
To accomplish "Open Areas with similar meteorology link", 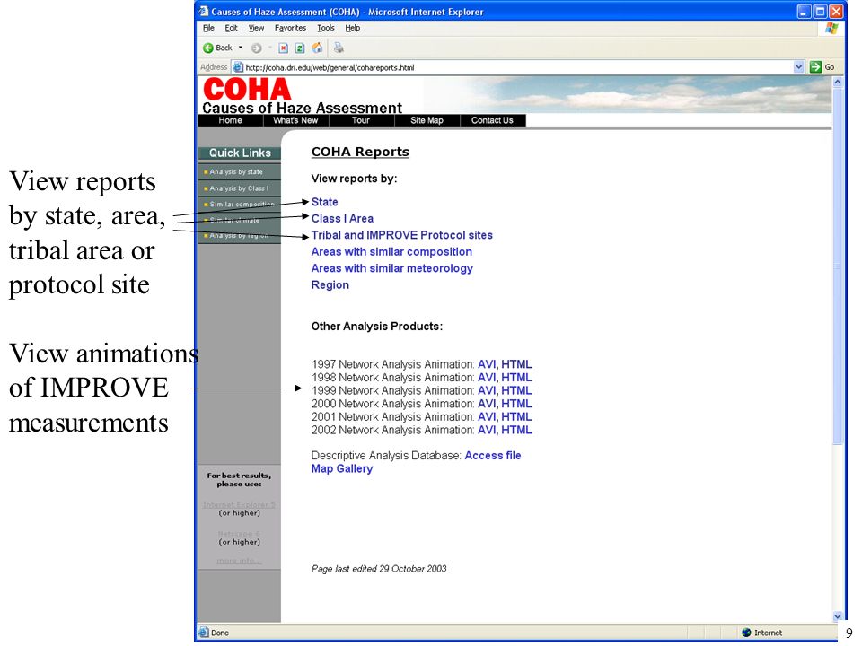I will (392, 268).
